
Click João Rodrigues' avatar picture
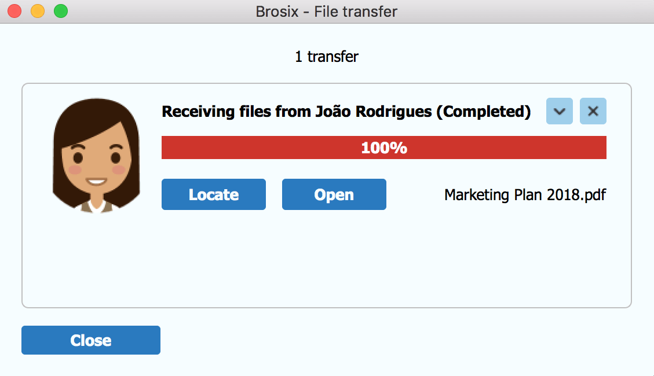pos(96,156)
